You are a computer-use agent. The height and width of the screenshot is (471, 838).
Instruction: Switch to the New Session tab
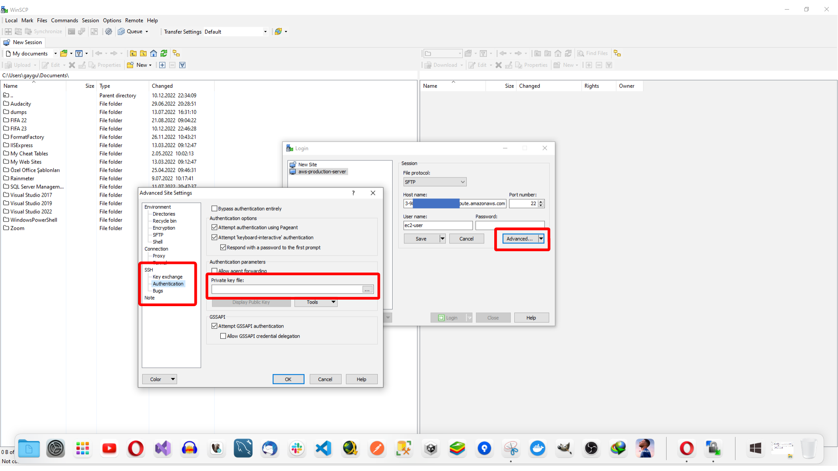point(23,42)
